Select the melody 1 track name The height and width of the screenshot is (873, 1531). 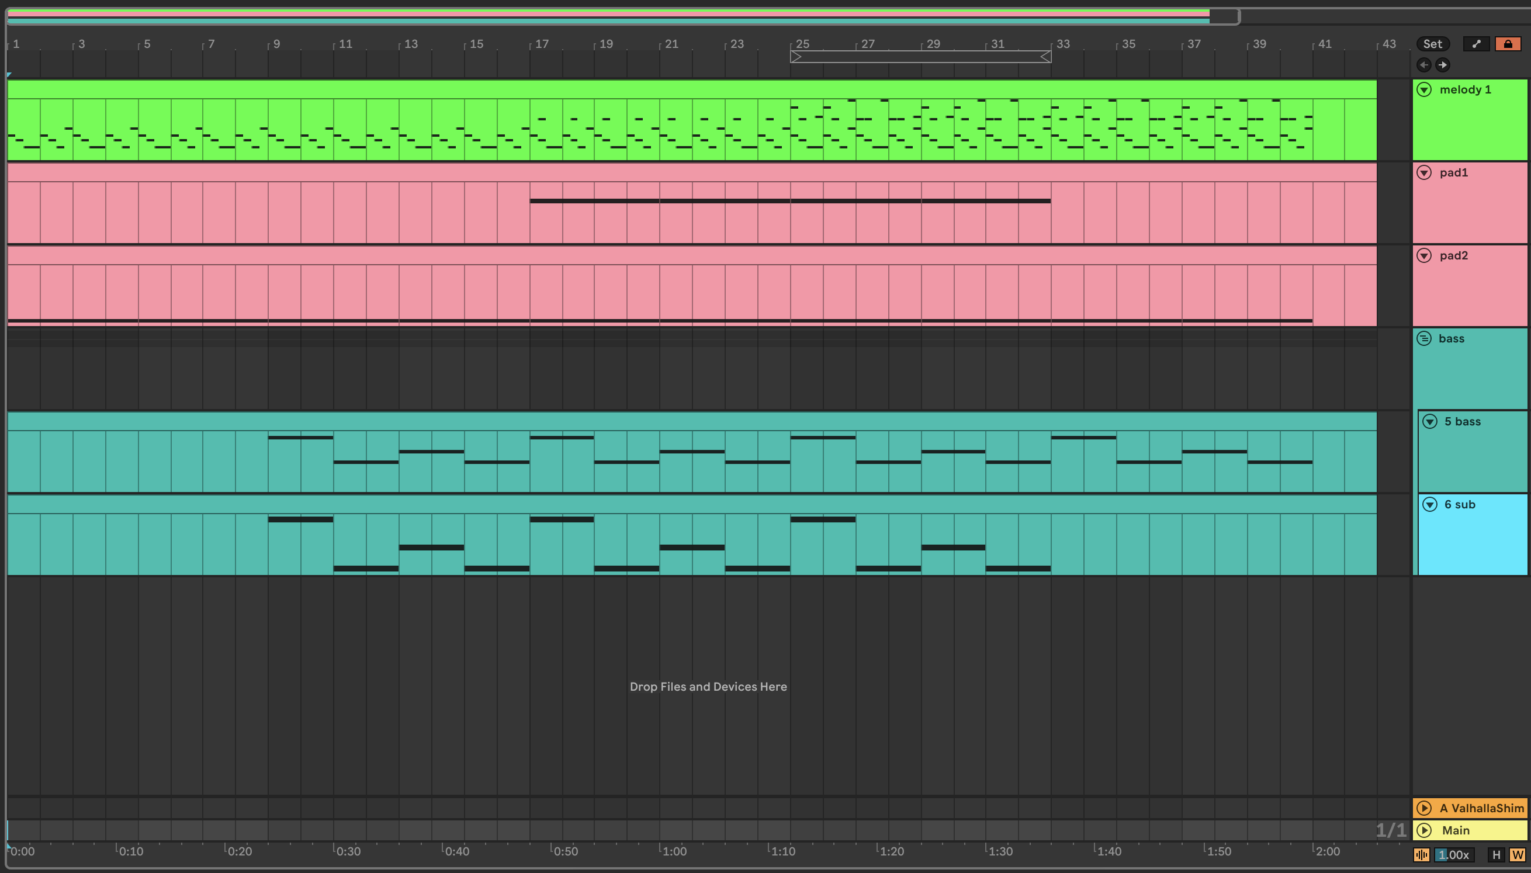point(1465,90)
